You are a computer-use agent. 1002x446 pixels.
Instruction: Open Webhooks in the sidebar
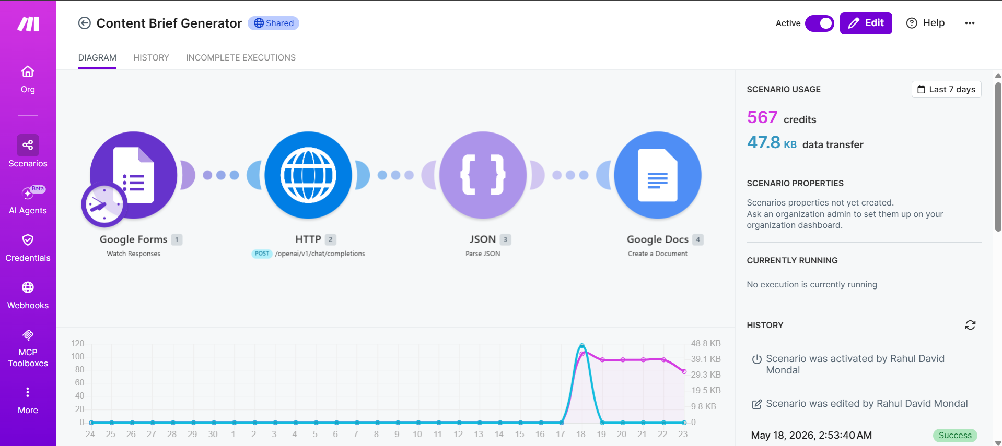click(28, 295)
